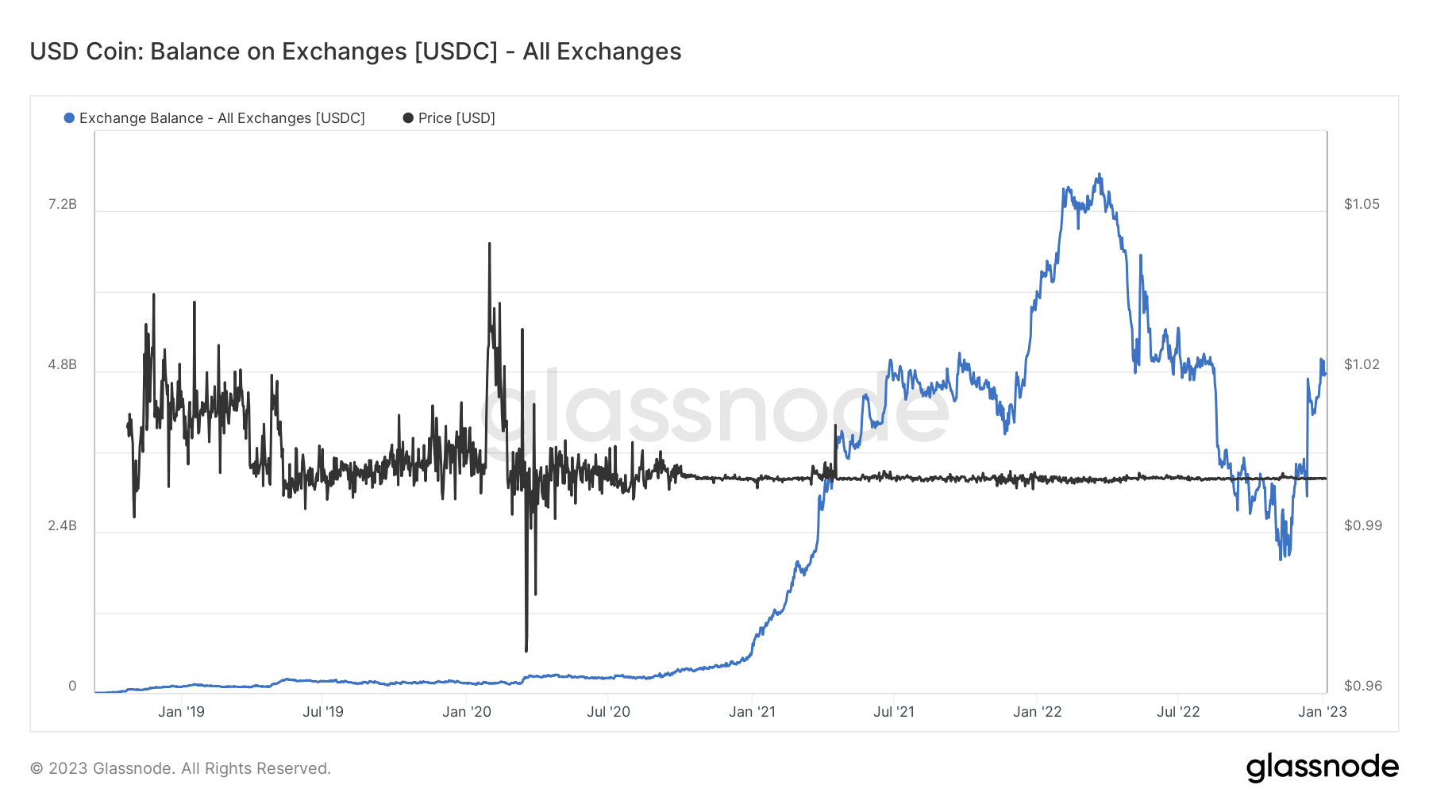This screenshot has height=804, width=1429.
Task: Select the Jul '19 x-axis label
Action: pos(323,712)
